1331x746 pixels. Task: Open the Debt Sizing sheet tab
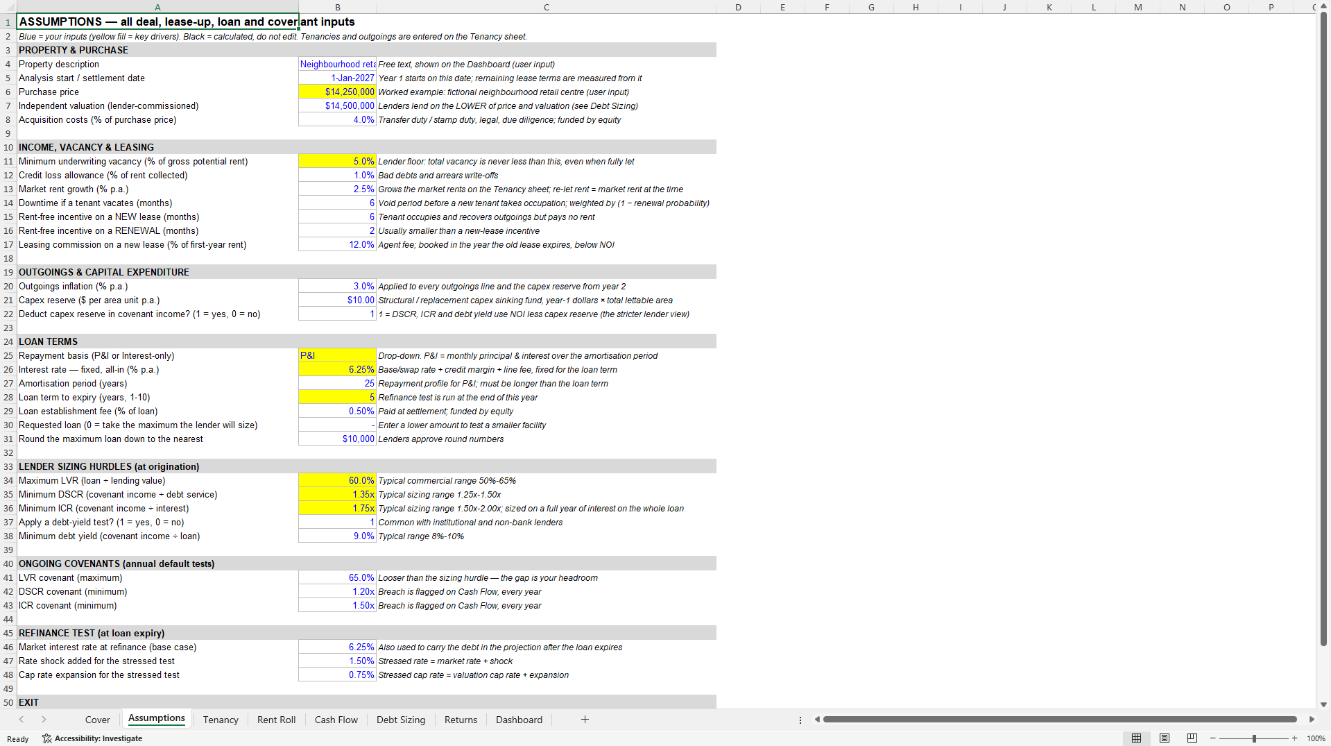point(401,720)
